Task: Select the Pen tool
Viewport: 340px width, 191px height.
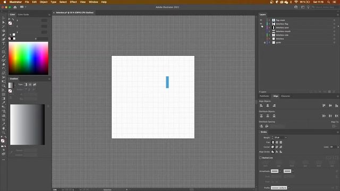Action: (x=4, y=35)
